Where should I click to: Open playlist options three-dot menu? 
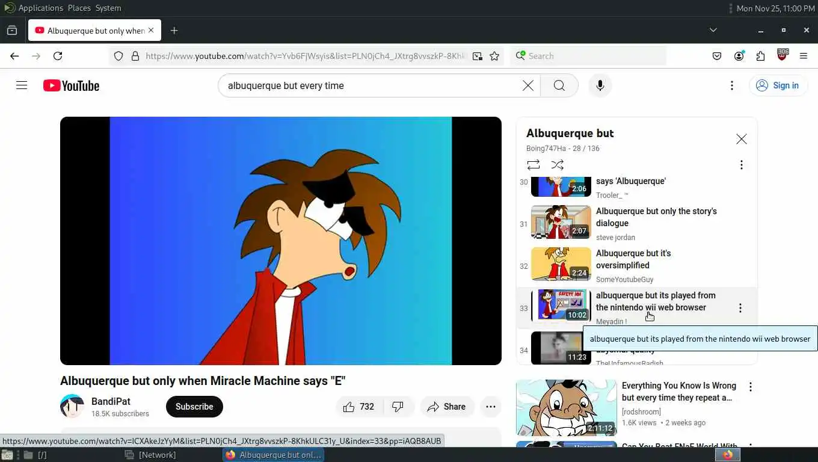tap(742, 165)
